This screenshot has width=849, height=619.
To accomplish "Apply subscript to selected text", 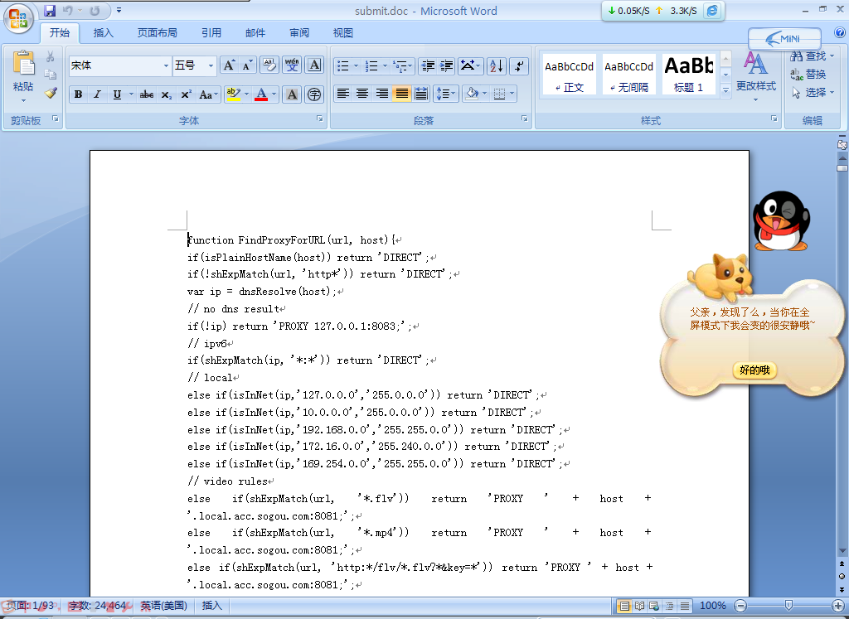I will 165,94.
